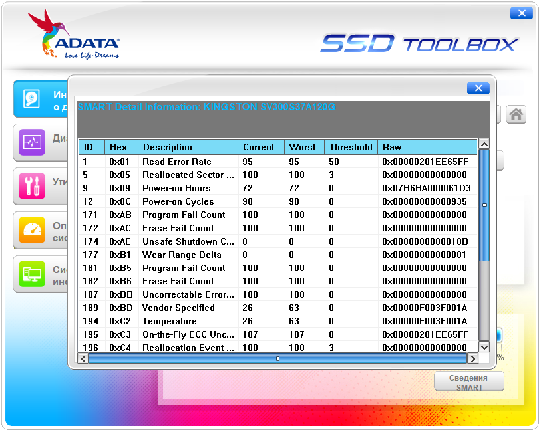Viewport: 541px width, 432px height.
Task: Select Program Fail Count row 0xB5
Action: [x=278, y=268]
